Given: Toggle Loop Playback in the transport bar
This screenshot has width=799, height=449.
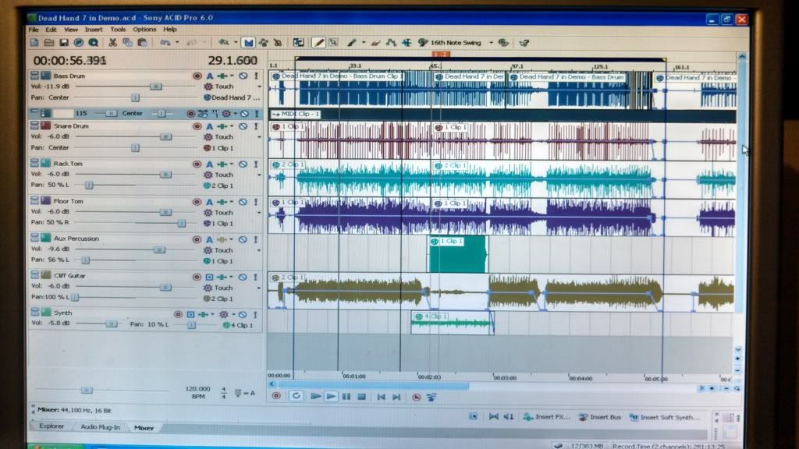Looking at the screenshot, I should tap(296, 396).
